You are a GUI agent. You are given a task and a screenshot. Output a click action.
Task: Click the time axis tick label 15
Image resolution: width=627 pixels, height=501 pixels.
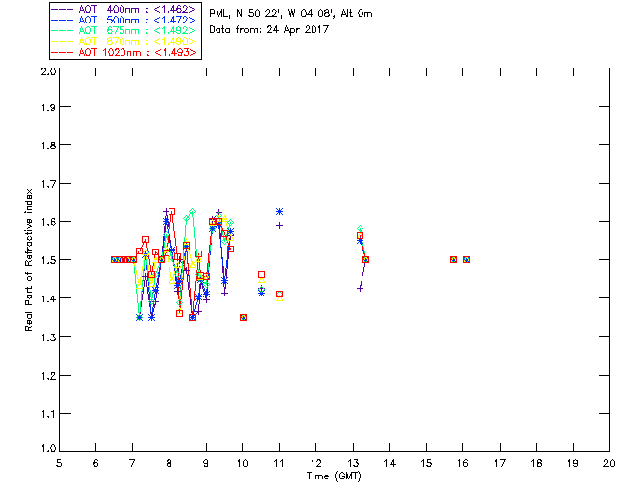pyautogui.click(x=426, y=463)
